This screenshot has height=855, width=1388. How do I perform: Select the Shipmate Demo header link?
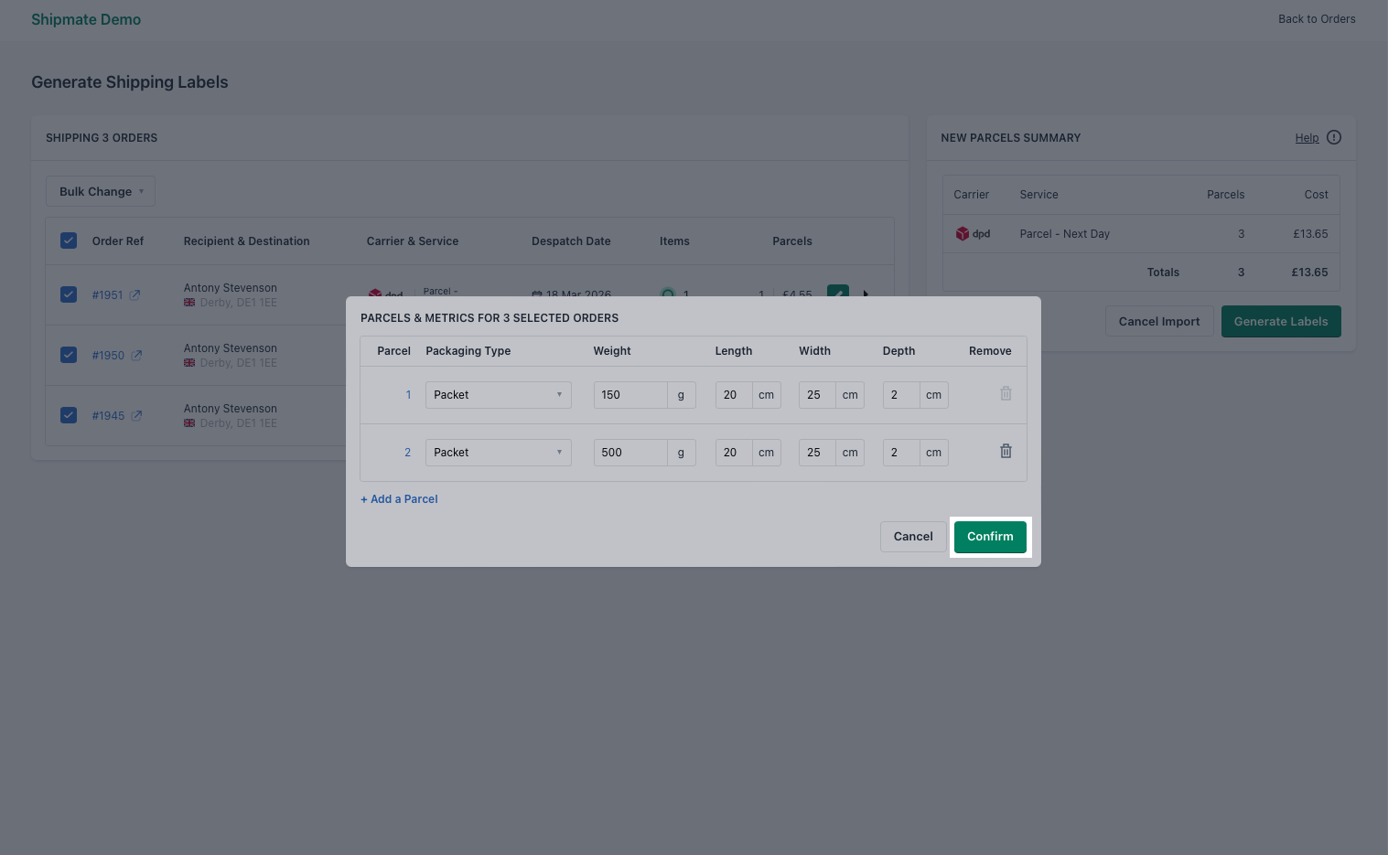click(x=86, y=19)
